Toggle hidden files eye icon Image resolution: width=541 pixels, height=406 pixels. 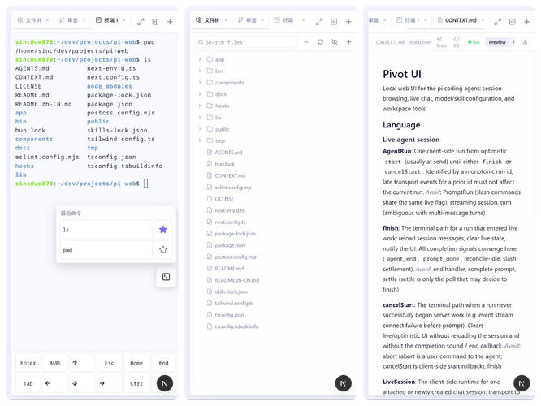[335, 41]
